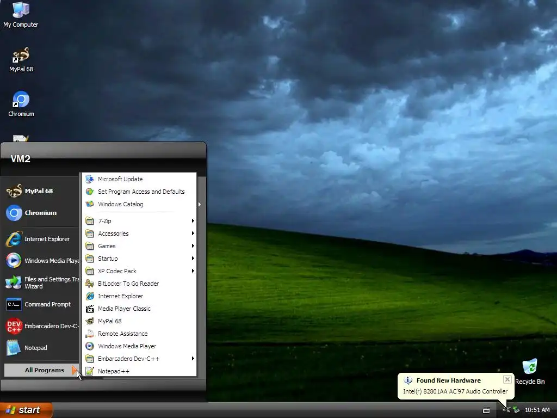Viewport: 557px width, 418px height.
Task: Click the Intel AC'97 Audio Controller text
Action: 455,391
